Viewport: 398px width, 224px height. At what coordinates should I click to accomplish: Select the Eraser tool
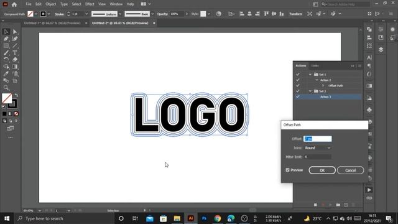[x=15, y=60]
